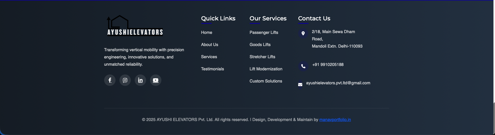
Task: Open Lift Modernization service link
Action: [x=266, y=69]
